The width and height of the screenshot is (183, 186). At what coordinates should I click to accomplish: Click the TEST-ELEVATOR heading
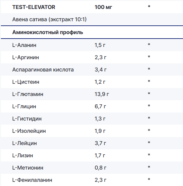point(34,7)
